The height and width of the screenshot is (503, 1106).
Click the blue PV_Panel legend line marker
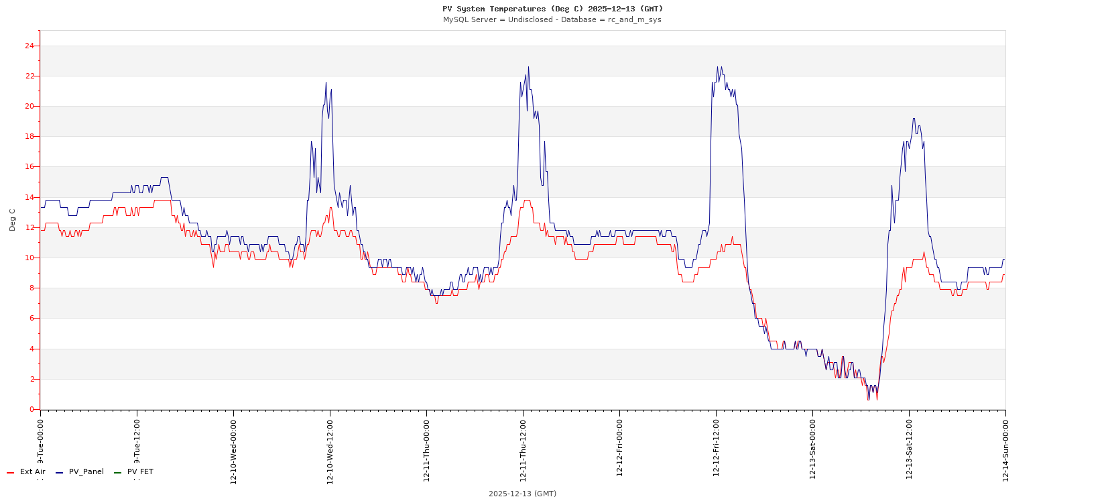pyautogui.click(x=60, y=473)
